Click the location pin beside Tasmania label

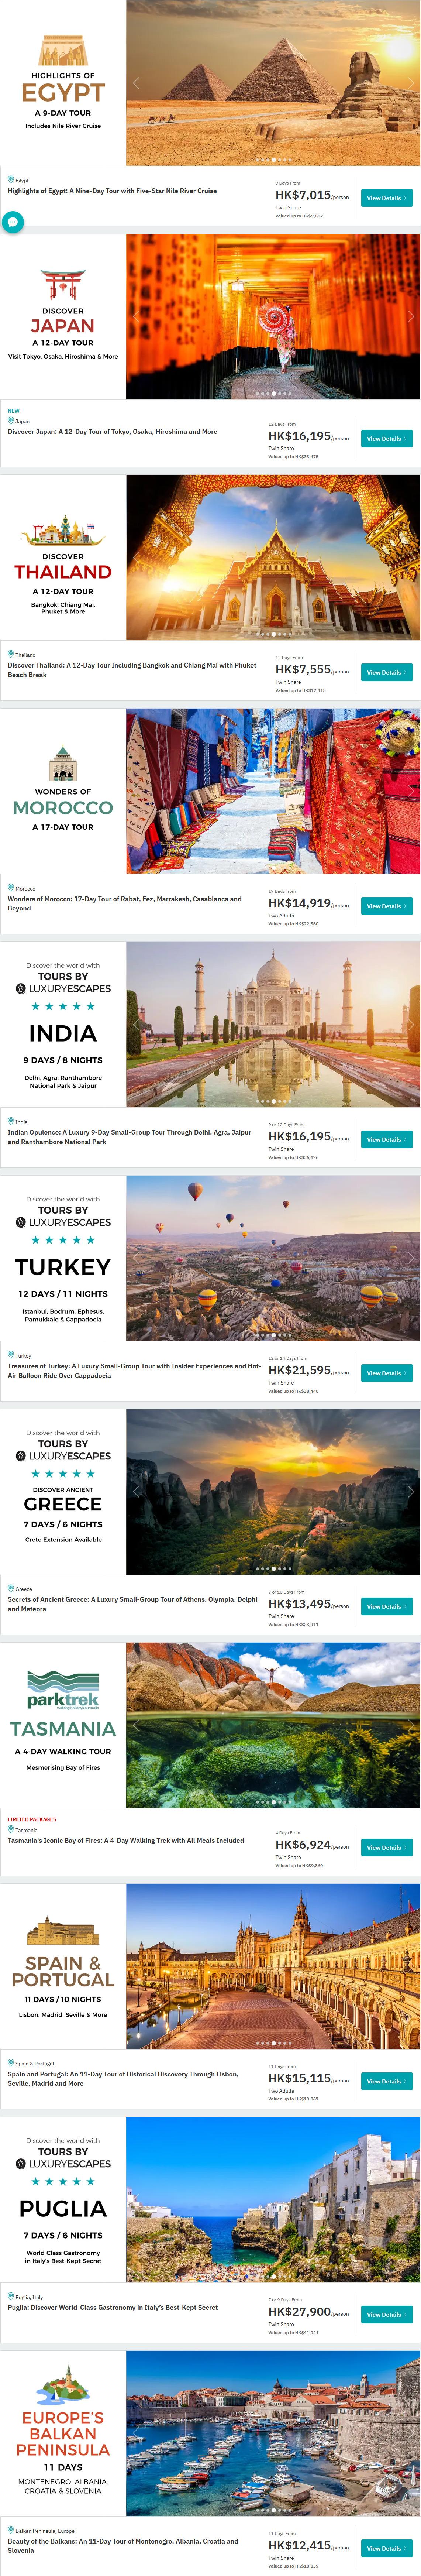coord(11,1829)
